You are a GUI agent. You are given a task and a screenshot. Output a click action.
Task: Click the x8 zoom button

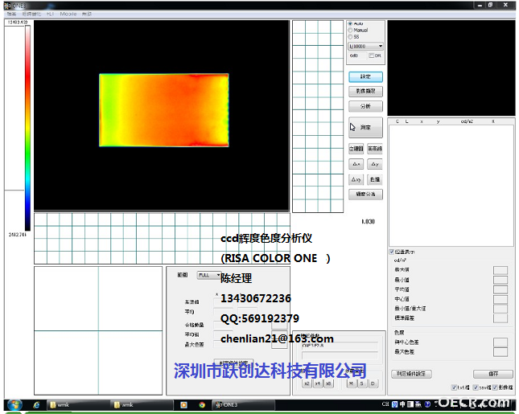point(328,383)
